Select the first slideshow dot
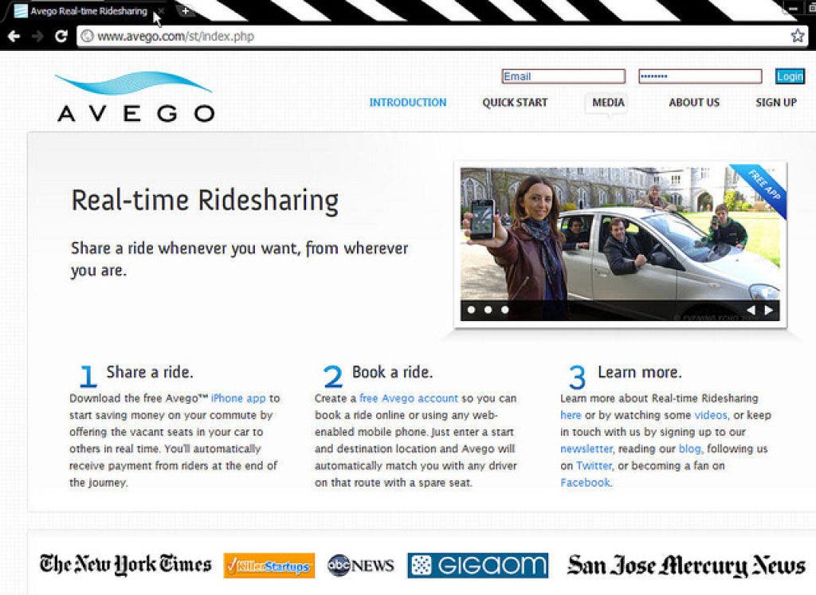The height and width of the screenshot is (595, 816). 472,310
